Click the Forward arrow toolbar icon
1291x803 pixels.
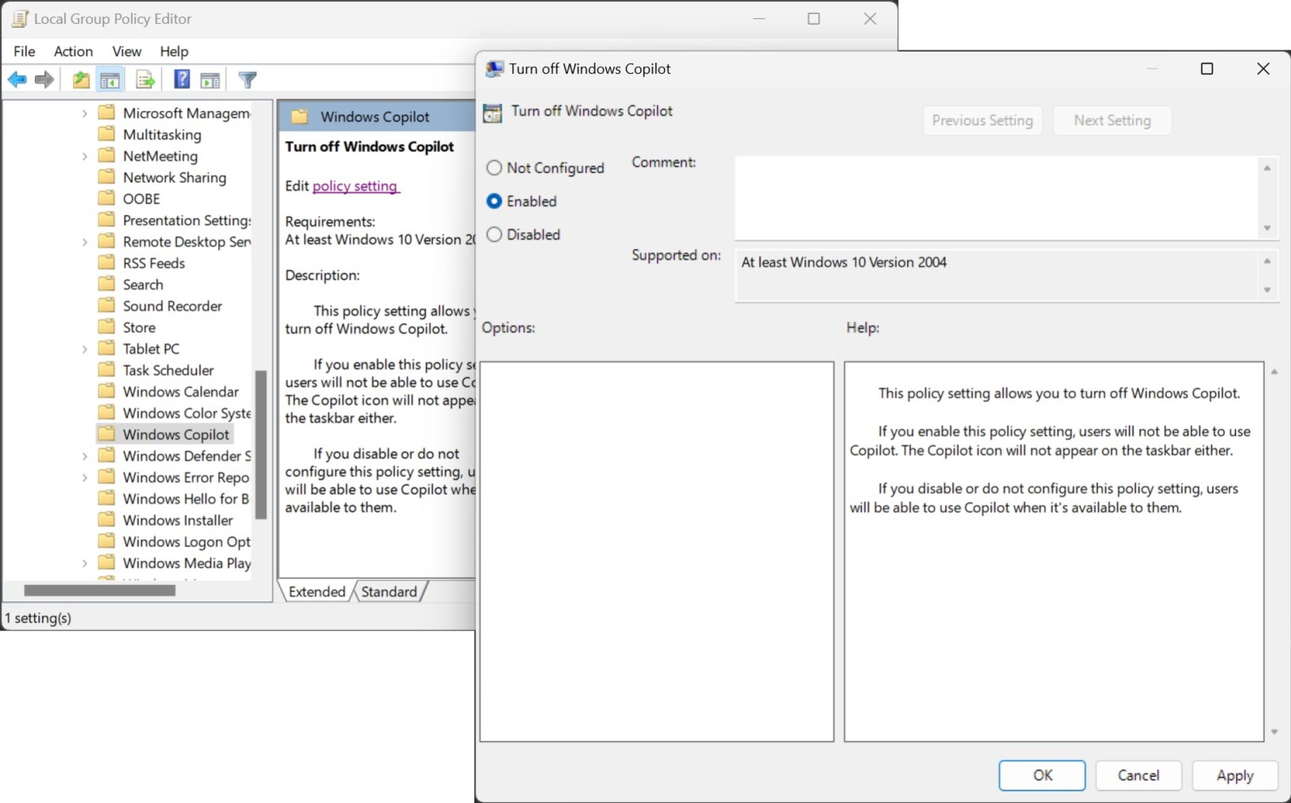click(x=44, y=80)
